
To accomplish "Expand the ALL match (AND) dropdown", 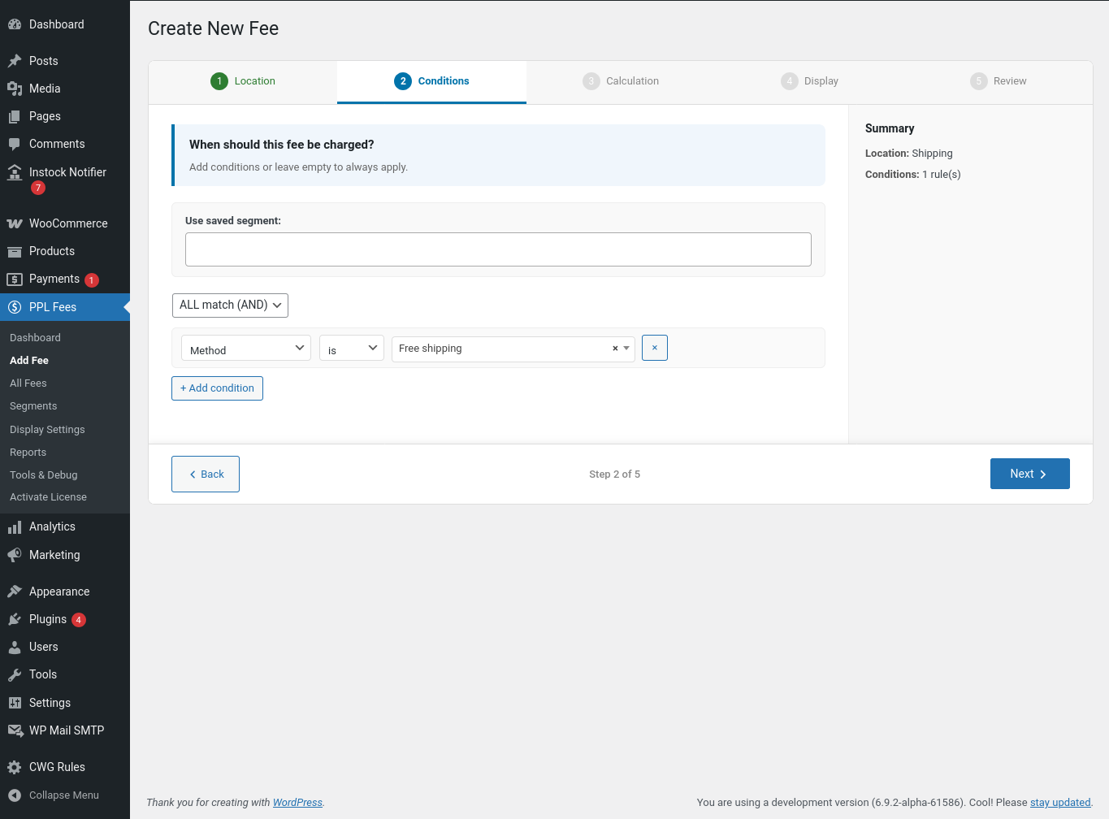I will click(x=230, y=305).
